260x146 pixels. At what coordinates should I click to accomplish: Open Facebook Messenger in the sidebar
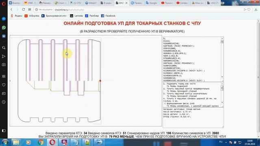(4, 19)
